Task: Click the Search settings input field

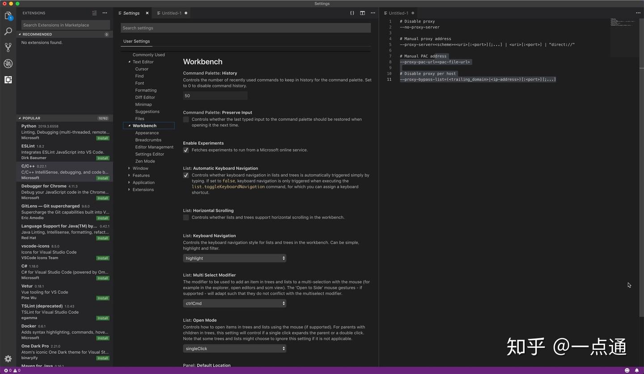Action: coord(246,28)
